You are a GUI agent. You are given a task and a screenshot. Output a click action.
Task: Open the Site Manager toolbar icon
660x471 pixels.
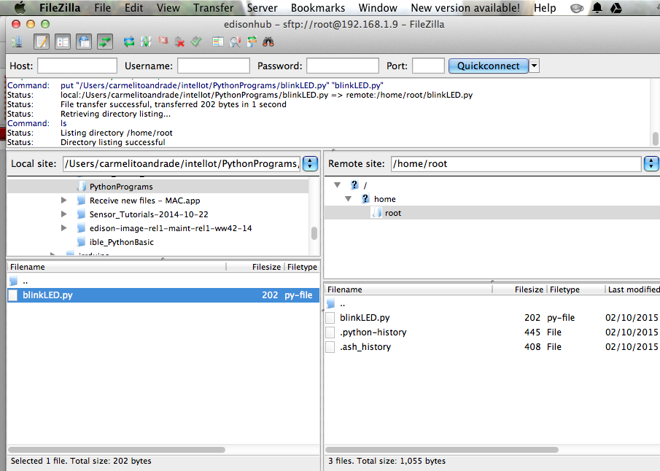tap(17, 42)
